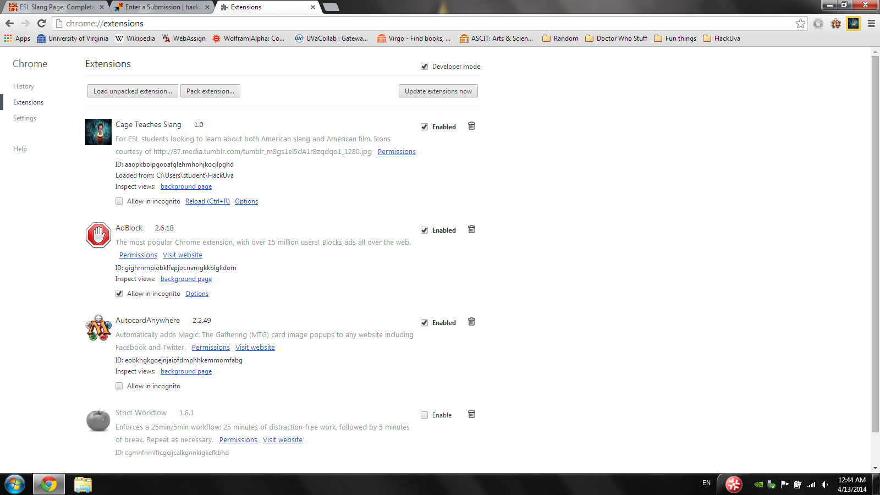This screenshot has width=880, height=495.
Task: Open Help in the Chrome sidebar
Action: (20, 149)
